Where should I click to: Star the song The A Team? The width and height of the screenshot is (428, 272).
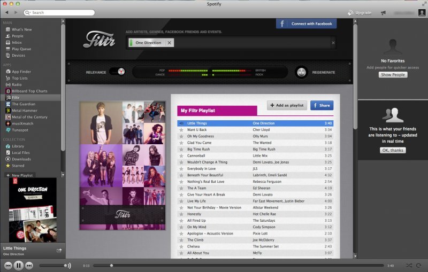click(181, 188)
